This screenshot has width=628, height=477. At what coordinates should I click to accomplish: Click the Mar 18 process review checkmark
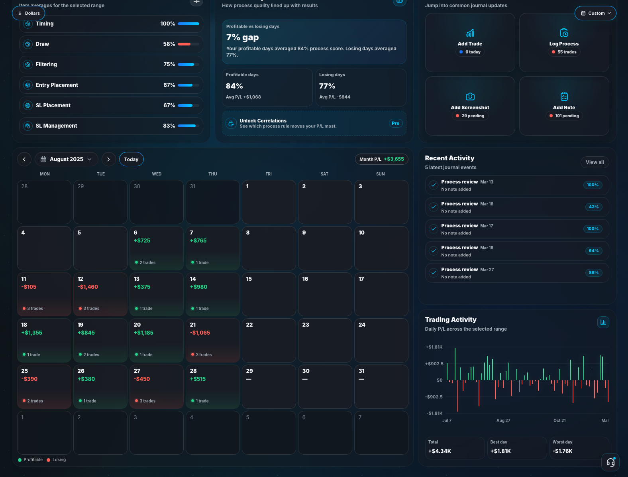pos(434,251)
